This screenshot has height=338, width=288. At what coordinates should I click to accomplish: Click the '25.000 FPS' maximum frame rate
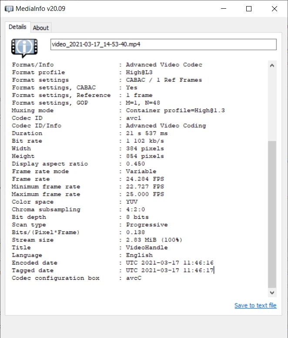point(145,194)
